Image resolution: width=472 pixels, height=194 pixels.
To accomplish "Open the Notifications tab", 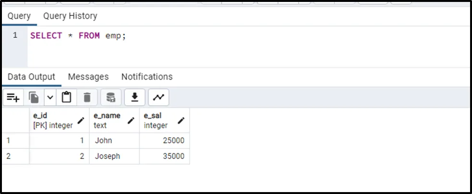I will pos(147,77).
